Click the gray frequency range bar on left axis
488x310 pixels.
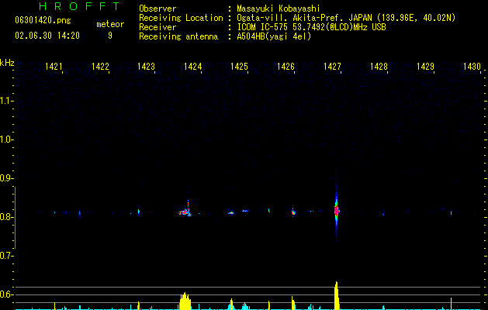tap(15, 218)
